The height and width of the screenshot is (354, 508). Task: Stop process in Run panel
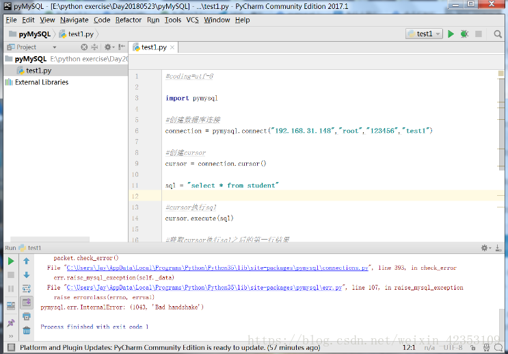coord(11,275)
